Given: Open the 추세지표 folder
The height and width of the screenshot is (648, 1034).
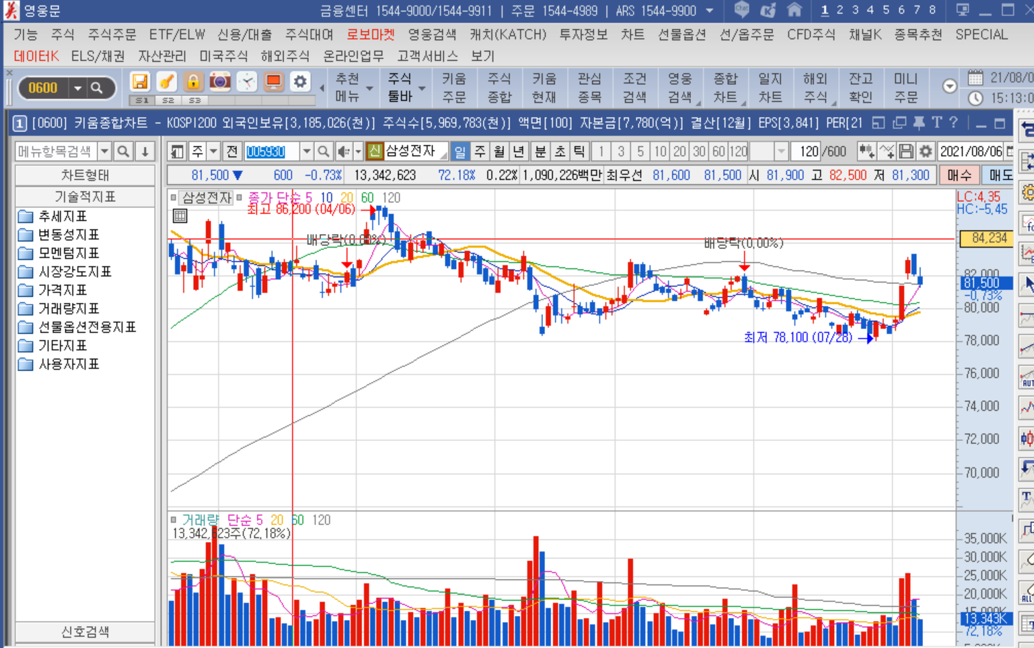Looking at the screenshot, I should 62,216.
